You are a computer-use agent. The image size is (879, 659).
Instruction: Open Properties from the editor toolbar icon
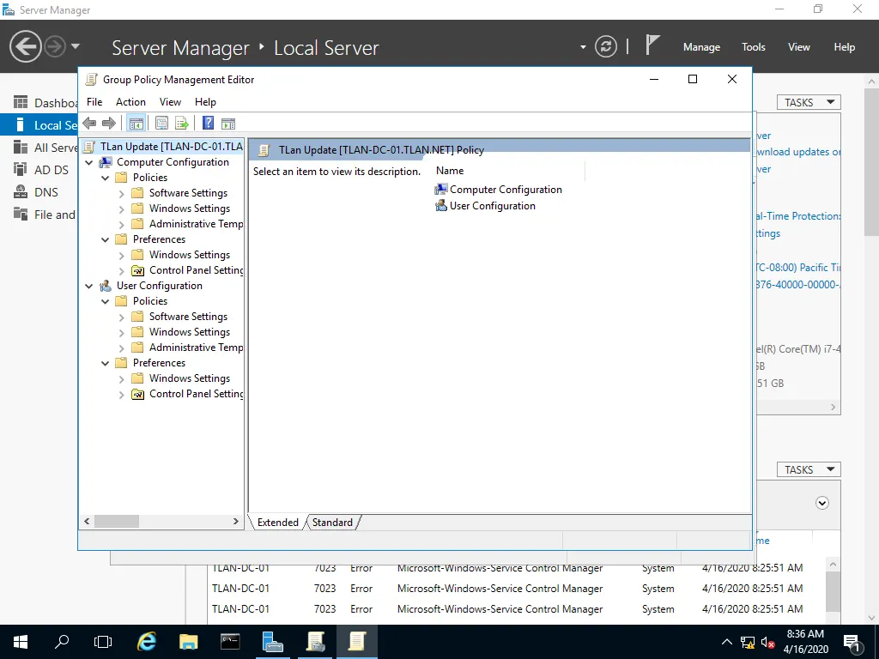(161, 124)
